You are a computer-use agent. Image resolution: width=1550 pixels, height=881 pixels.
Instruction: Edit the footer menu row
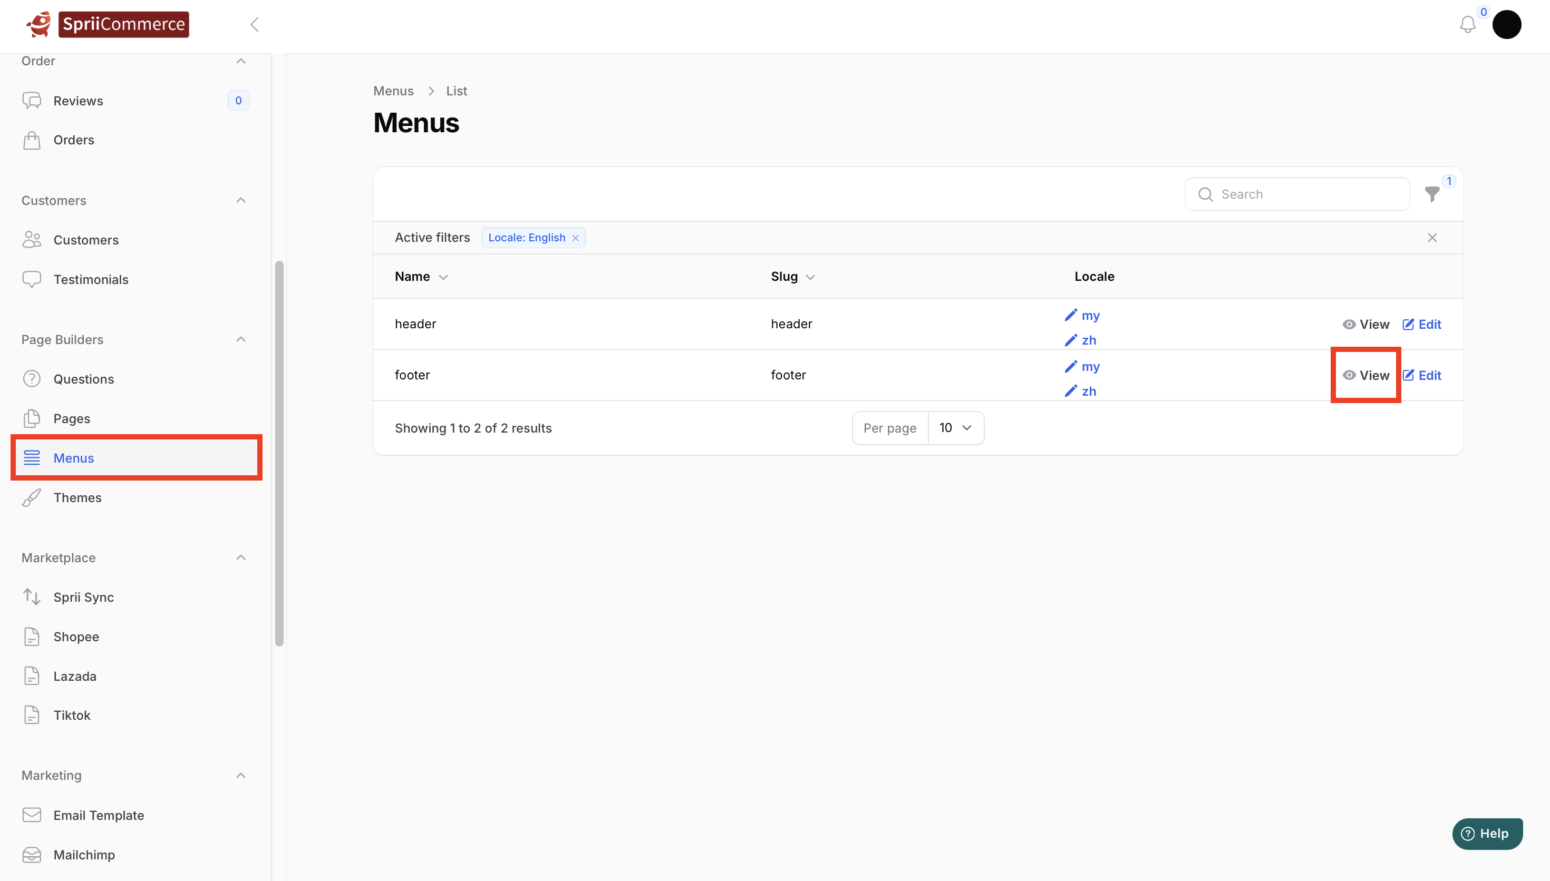[1422, 375]
